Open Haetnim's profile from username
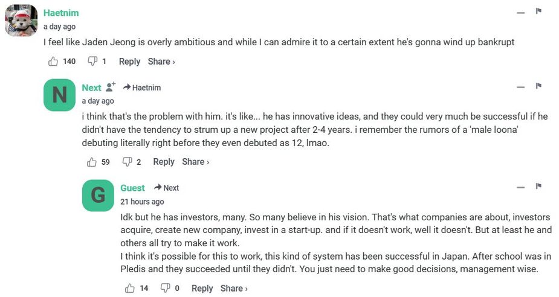Screen dimensions: 559x297 point(61,13)
